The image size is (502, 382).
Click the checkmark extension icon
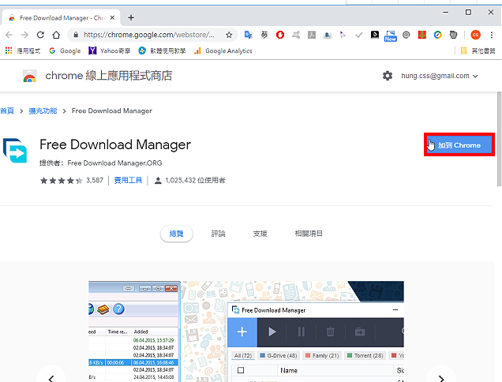pos(359,35)
